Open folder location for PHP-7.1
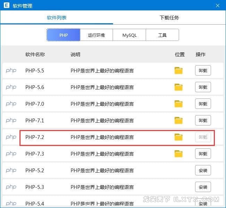 pyautogui.click(x=178, y=120)
